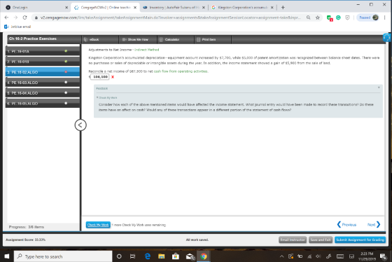
Task: Click the browser address bar URL
Action: (x=170, y=18)
